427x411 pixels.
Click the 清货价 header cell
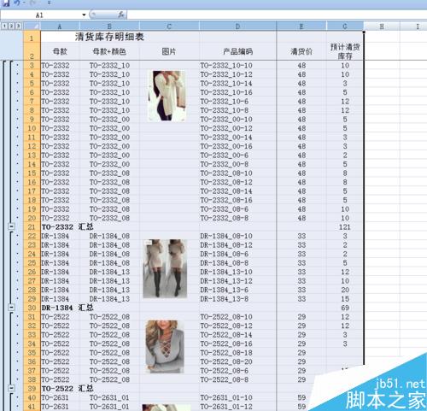pos(301,51)
